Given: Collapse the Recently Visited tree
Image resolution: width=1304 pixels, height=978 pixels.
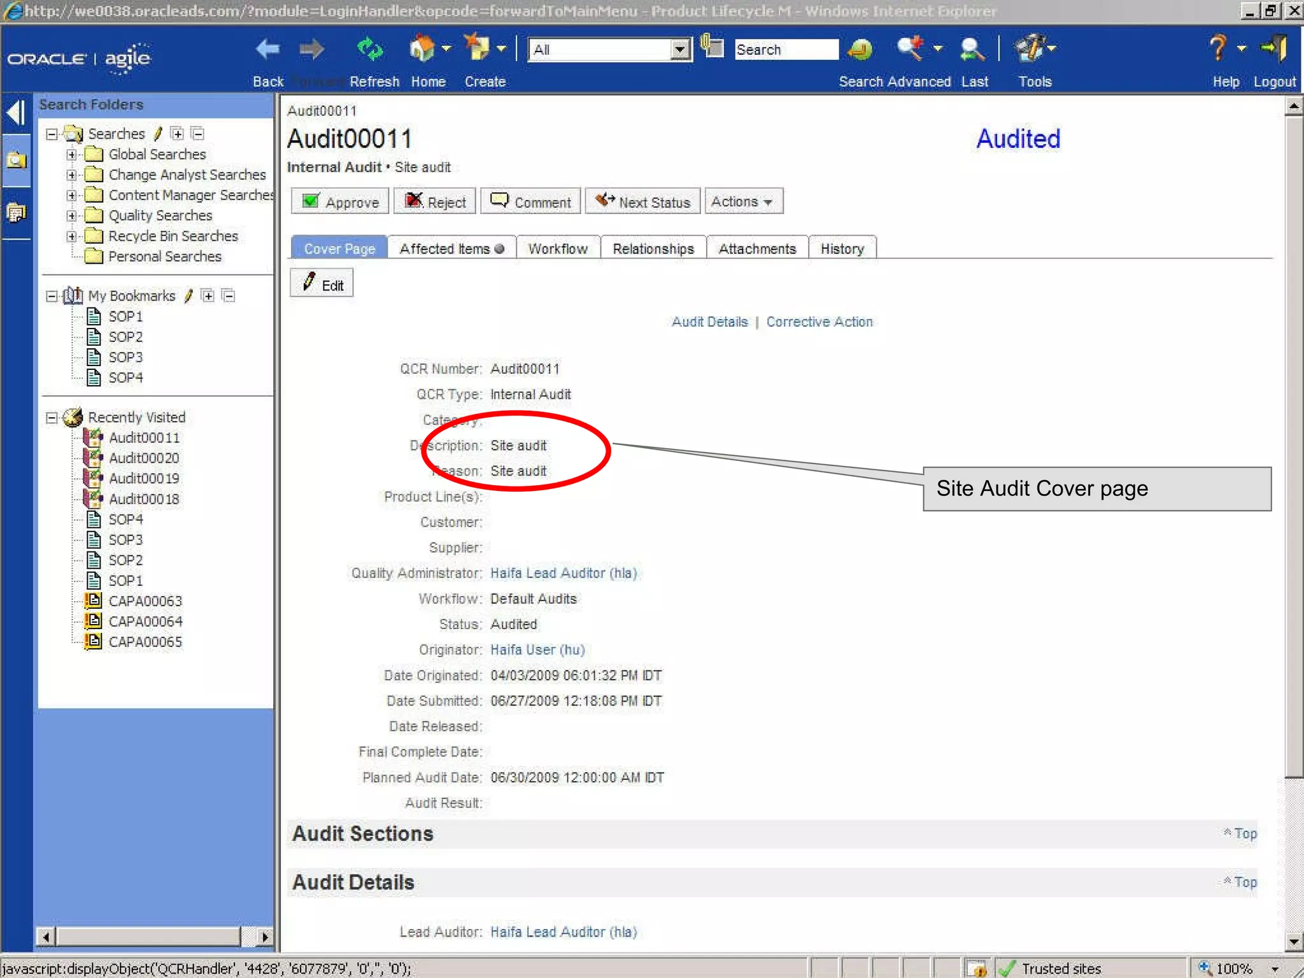Looking at the screenshot, I should (52, 418).
